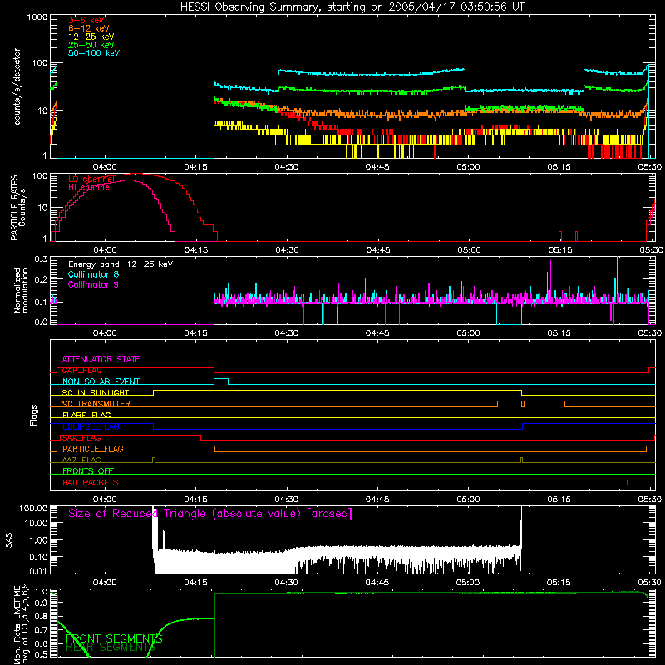Click the 'Energy band: 12-25 keV' text
This screenshot has width=665, height=665.
point(121,264)
